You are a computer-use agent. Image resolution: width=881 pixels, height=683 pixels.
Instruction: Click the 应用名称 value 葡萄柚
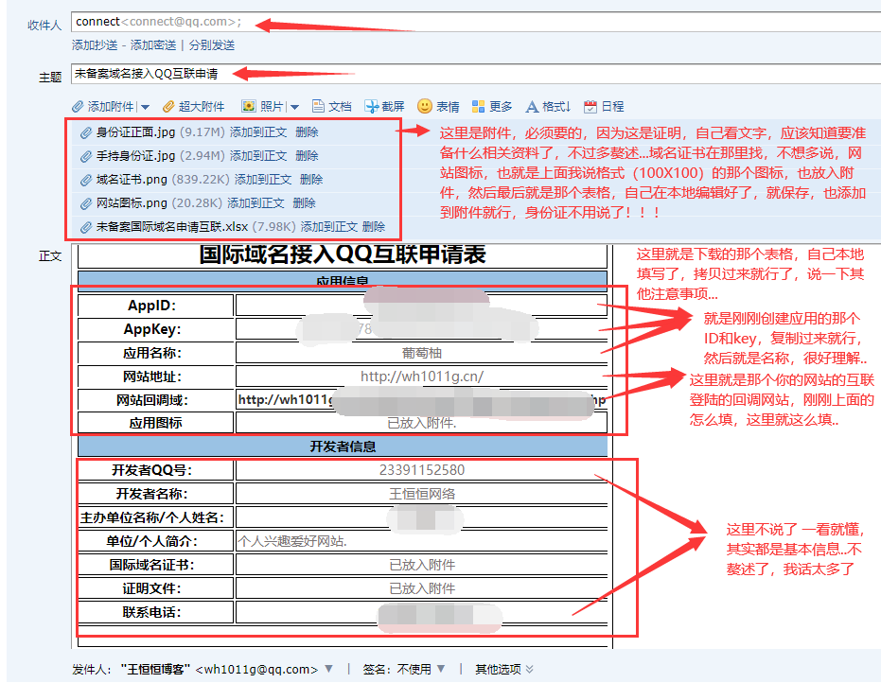click(421, 353)
